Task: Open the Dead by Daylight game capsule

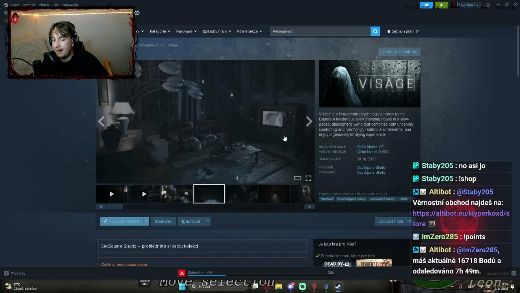Action: point(338,263)
